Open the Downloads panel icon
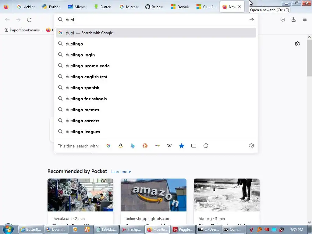 click(x=293, y=19)
